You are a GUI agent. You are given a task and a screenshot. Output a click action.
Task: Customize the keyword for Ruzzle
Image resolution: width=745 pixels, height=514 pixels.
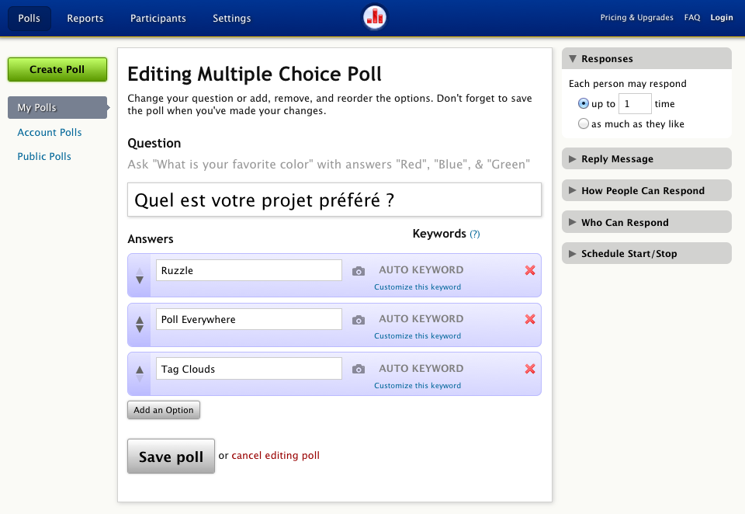[x=418, y=287]
